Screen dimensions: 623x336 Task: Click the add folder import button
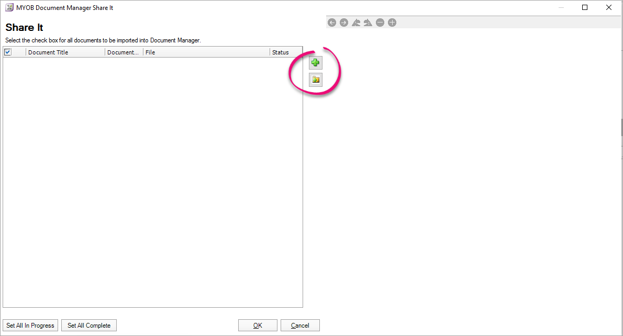(316, 80)
